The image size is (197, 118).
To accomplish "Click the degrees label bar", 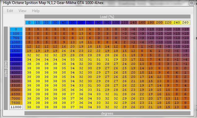I will [x=107, y=113].
